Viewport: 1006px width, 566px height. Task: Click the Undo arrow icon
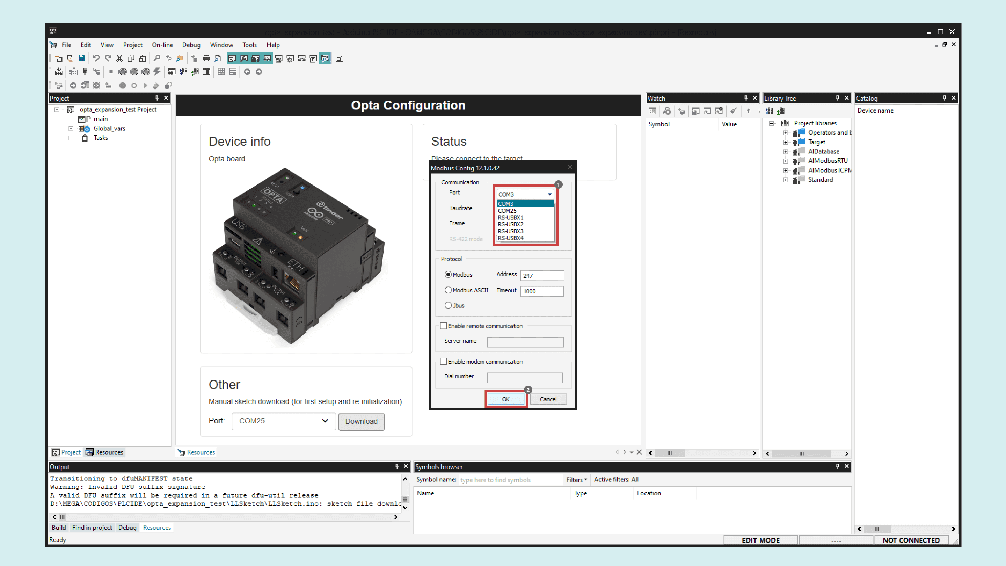tap(96, 58)
